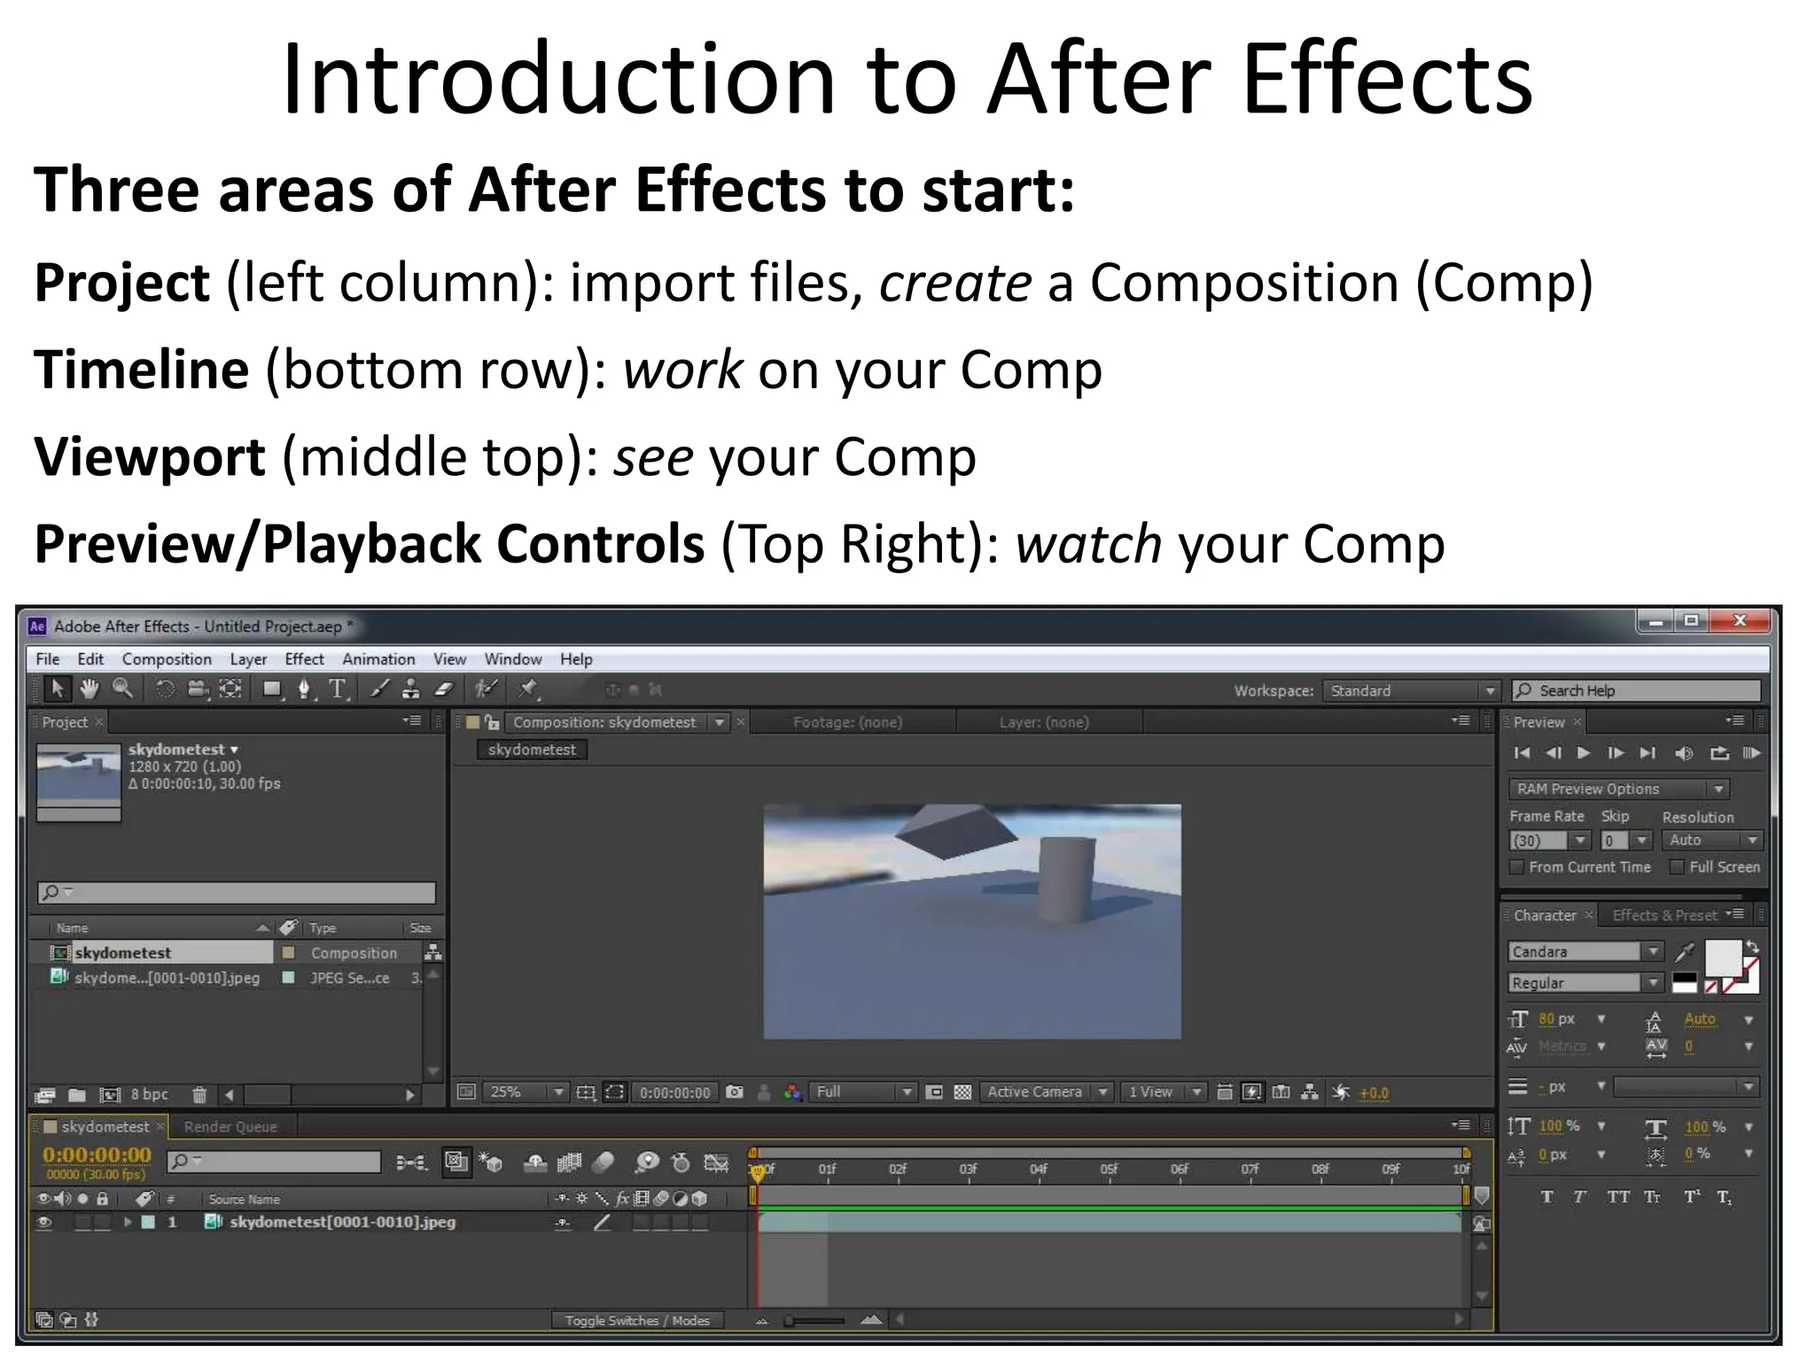Image resolution: width=1815 pixels, height=1361 pixels.
Task: Select the Horizontal Type tool
Action: (337, 689)
